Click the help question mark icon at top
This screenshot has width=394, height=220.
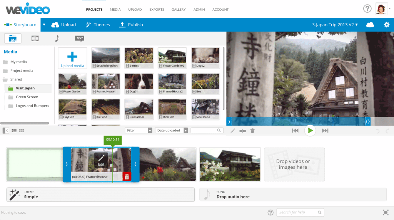pyautogui.click(x=367, y=9)
